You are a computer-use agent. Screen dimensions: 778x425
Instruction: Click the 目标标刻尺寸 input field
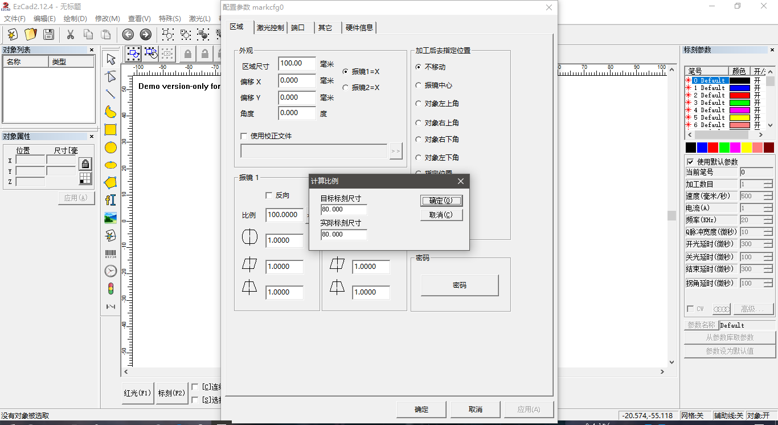click(344, 210)
